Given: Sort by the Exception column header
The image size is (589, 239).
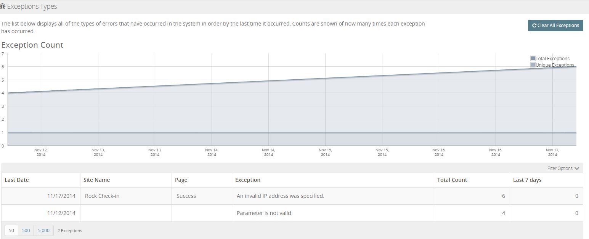Looking at the screenshot, I should coord(248,180).
